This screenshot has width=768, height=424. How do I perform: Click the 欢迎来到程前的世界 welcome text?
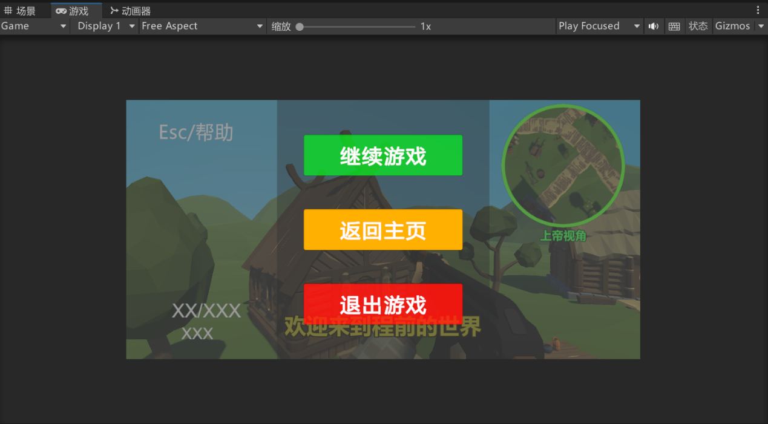(383, 327)
